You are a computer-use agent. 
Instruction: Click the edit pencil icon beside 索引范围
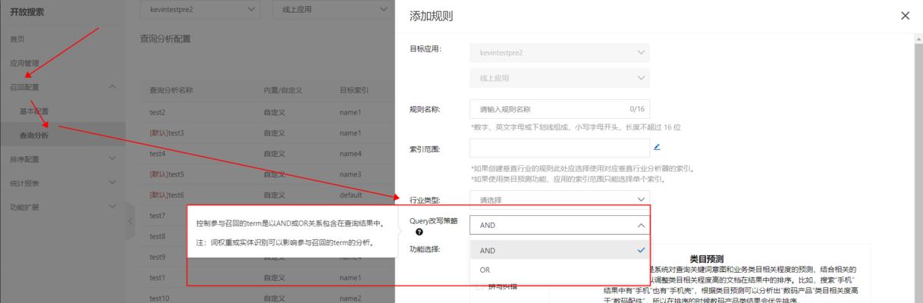click(657, 147)
